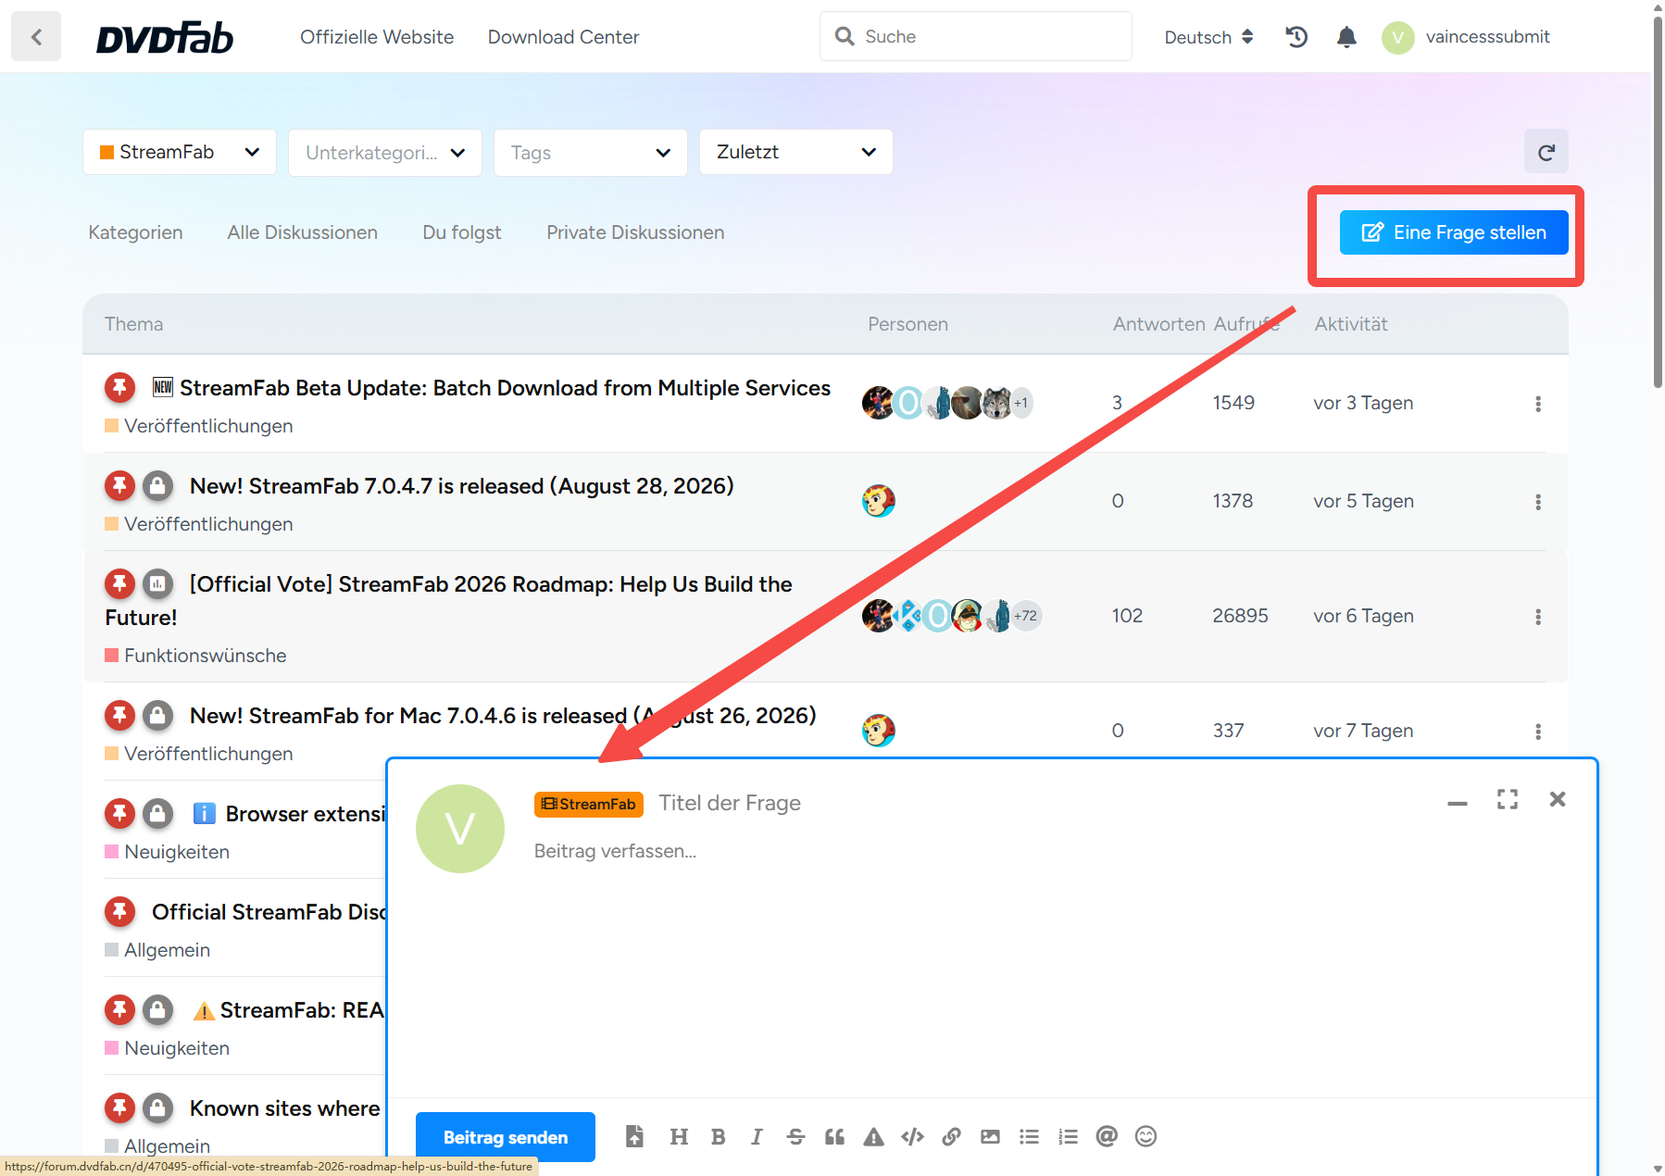1665x1176 pixels.
Task: Open the StreamFab category dropdown
Action: [x=180, y=152]
